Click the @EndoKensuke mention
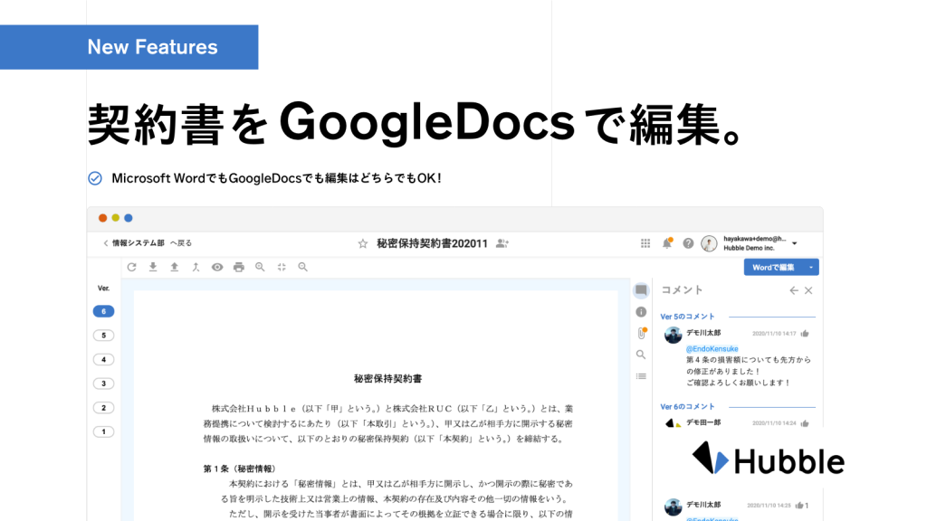Screen dimensions: 927x521 (x=712, y=348)
